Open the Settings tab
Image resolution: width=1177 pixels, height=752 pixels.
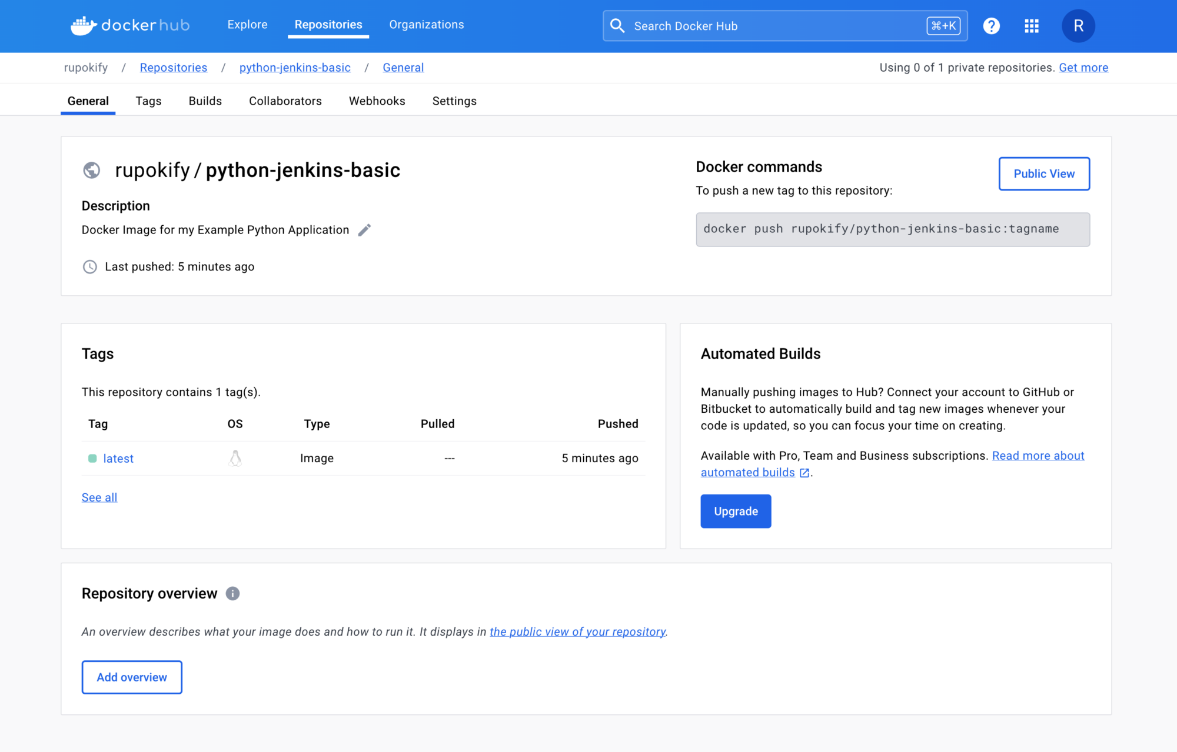click(454, 101)
